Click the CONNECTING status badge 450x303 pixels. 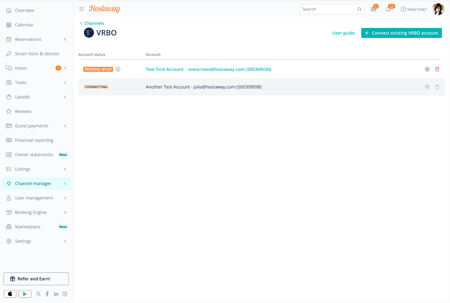[x=96, y=87]
